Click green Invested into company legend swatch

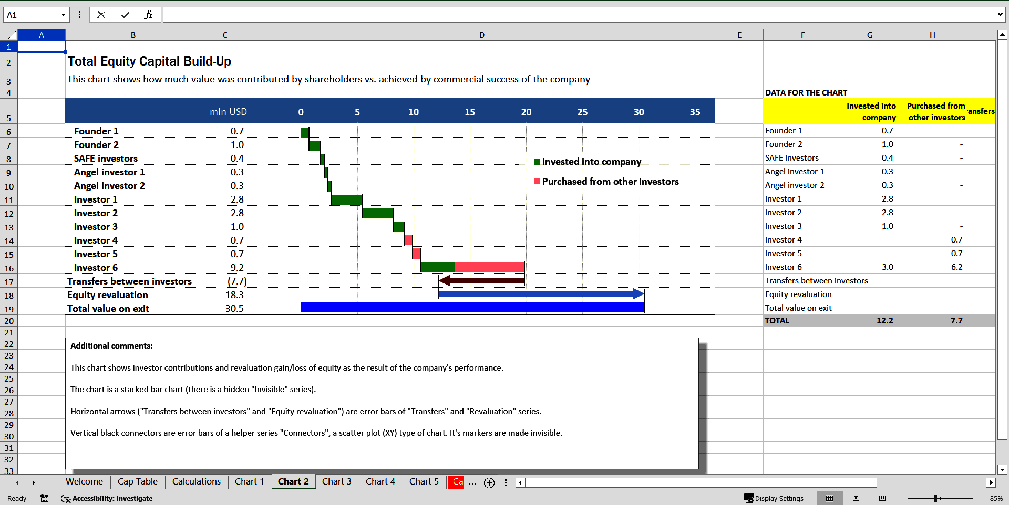tap(537, 162)
